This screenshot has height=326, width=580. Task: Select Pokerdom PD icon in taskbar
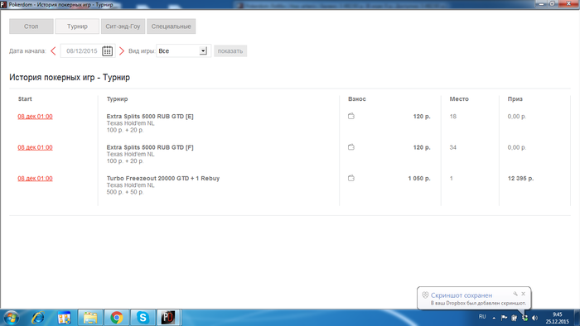[x=168, y=318]
